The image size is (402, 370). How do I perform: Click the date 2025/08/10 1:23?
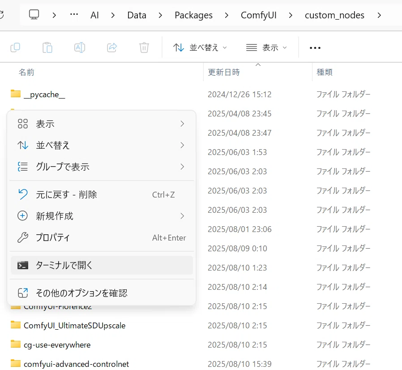[237, 267]
